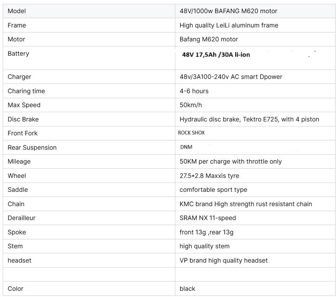Select the ROCK SHOX front fork value
This screenshot has width=336, height=297.
191,133
